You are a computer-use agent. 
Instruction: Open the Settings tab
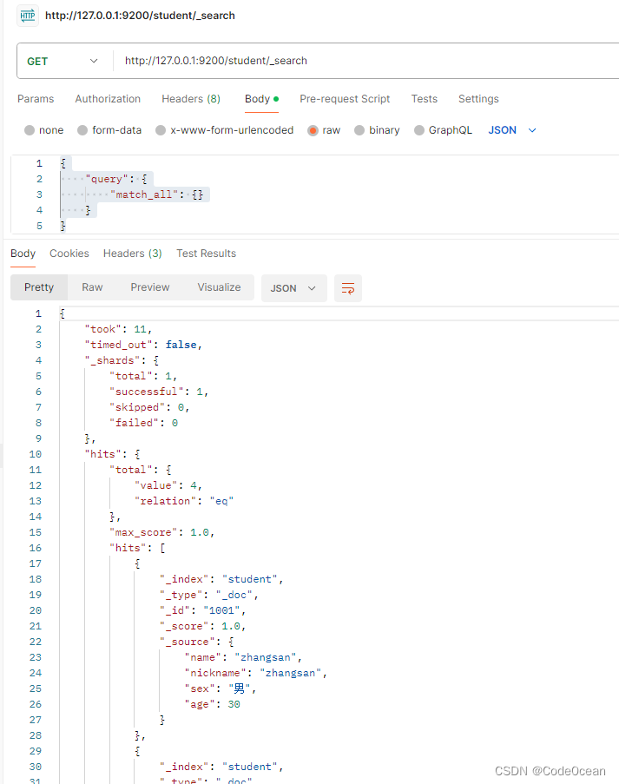tap(478, 99)
